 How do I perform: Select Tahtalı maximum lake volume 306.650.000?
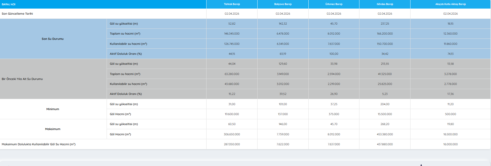232,134
